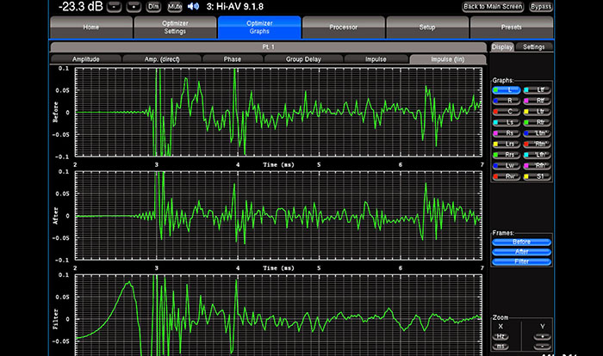Click inside the After impulse graph
Viewport: 603px width, 356px height.
(x=278, y=216)
